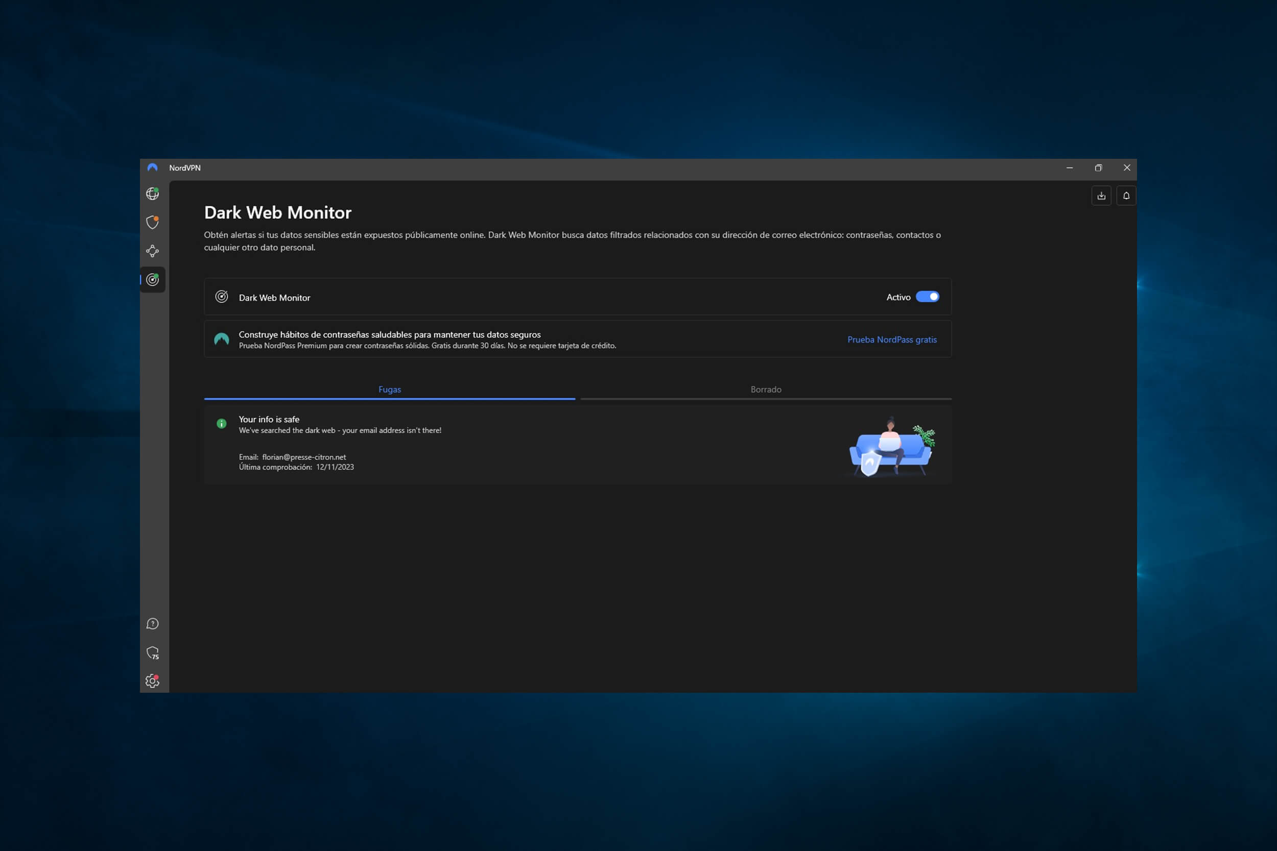Click the download update icon at top right
Image resolution: width=1277 pixels, height=851 pixels.
pos(1101,196)
